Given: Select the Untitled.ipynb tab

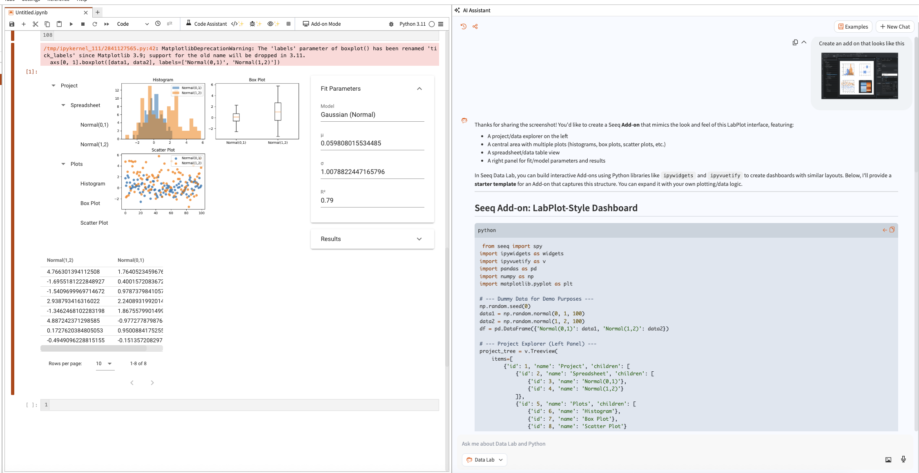Looking at the screenshot, I should [32, 13].
